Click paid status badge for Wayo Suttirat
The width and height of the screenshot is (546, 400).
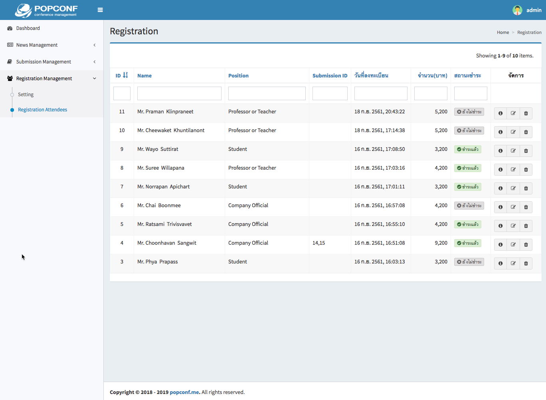click(x=467, y=149)
